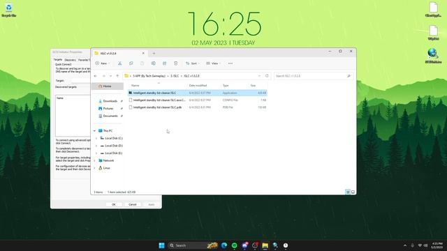Click the Copy icon in Explorer toolbar
The height and width of the screenshot is (251, 447).
[x=131, y=63]
